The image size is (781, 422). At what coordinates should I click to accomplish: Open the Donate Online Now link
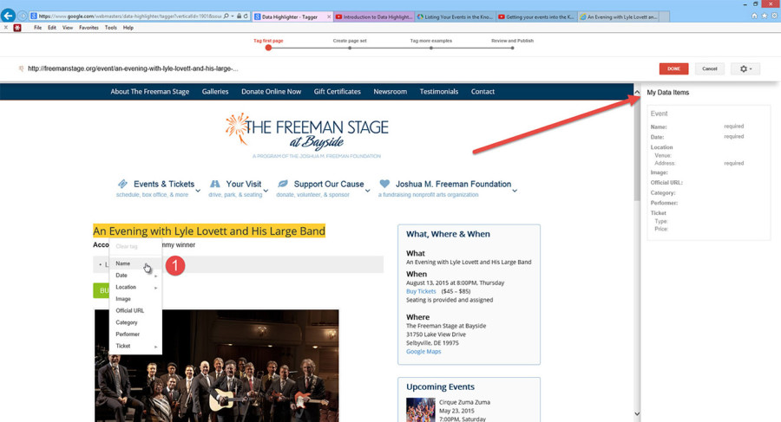(x=271, y=92)
